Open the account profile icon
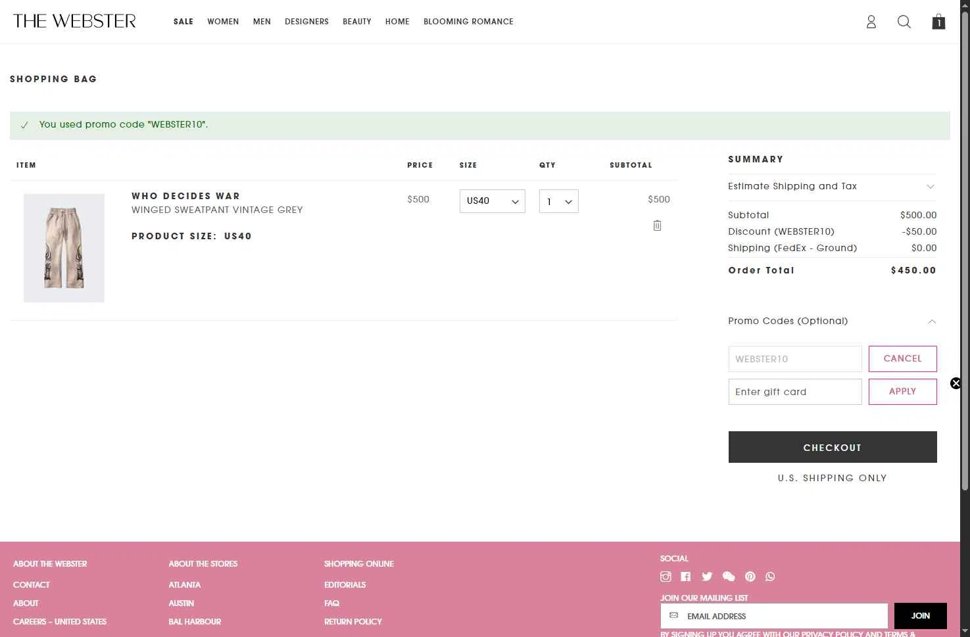This screenshot has height=637, width=970. click(x=871, y=22)
